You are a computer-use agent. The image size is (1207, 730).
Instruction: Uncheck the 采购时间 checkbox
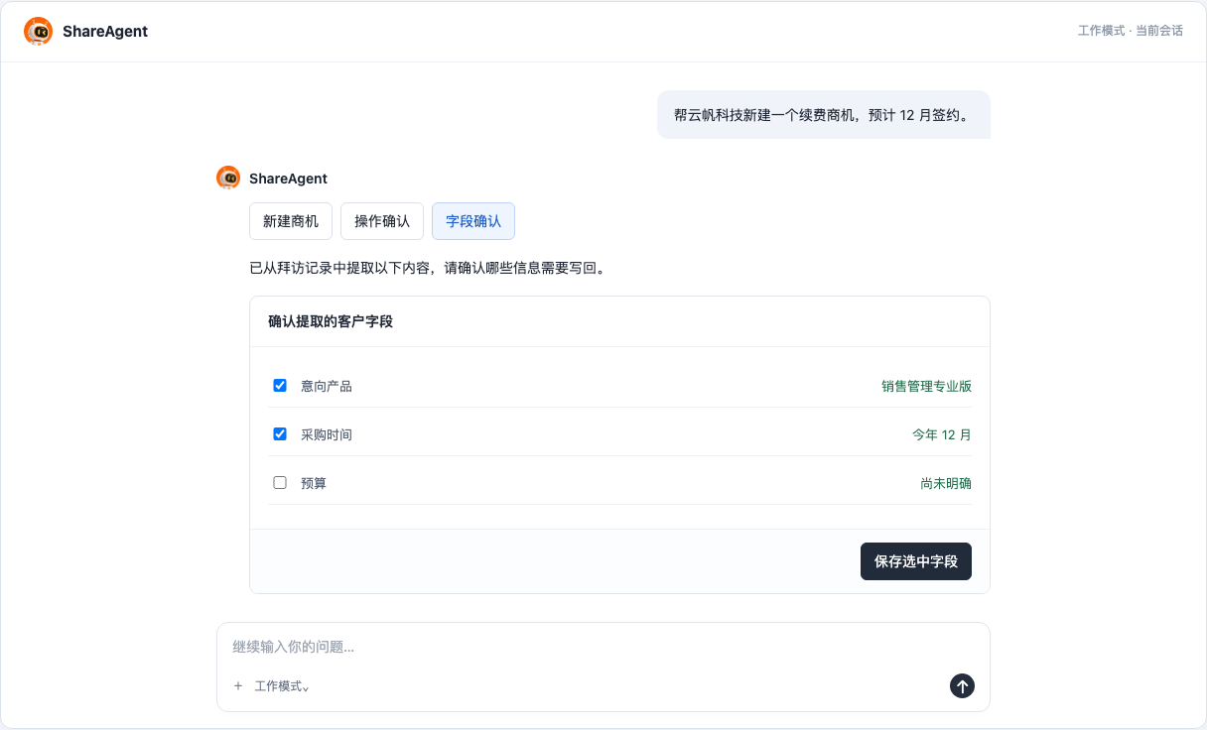click(280, 433)
